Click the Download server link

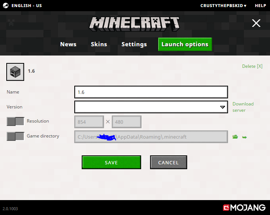click(x=243, y=107)
